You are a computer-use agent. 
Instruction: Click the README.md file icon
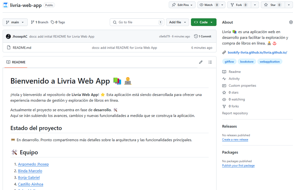(9, 48)
